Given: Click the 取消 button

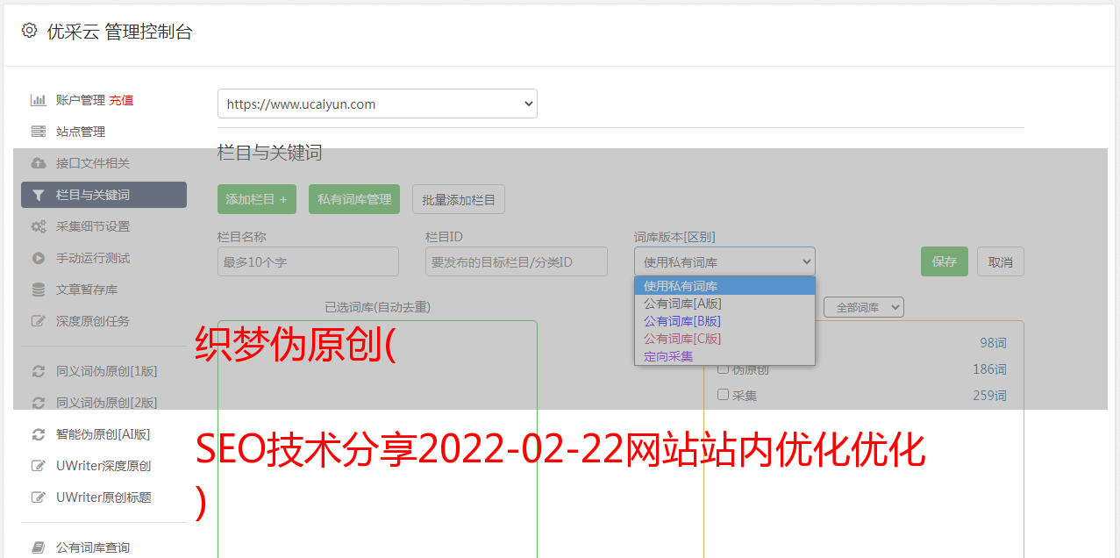Looking at the screenshot, I should pyautogui.click(x=1001, y=261).
